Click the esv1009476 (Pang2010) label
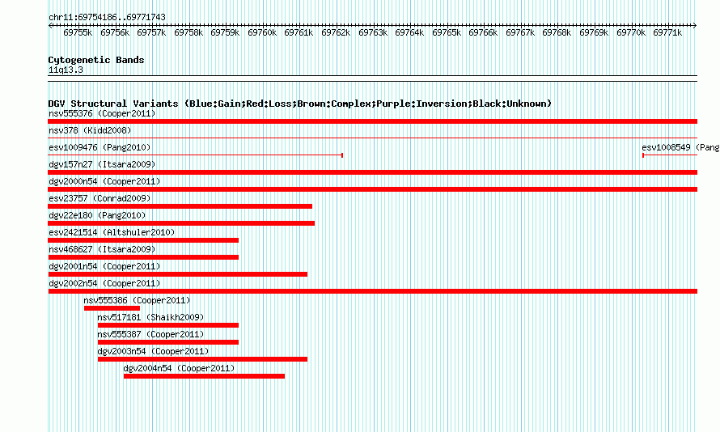720x432 pixels. pos(100,147)
